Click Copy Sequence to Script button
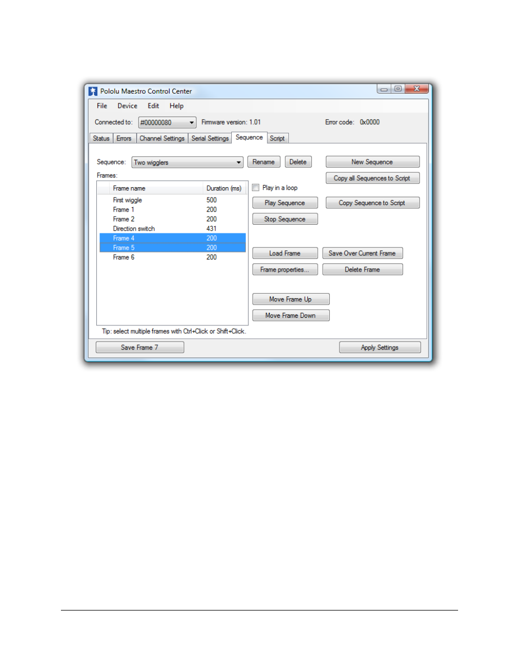 pos(372,203)
